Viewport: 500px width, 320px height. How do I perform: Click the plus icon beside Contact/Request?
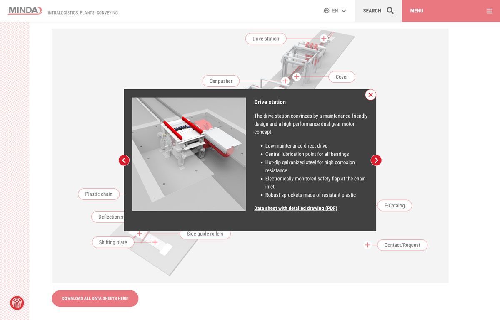pos(367,245)
